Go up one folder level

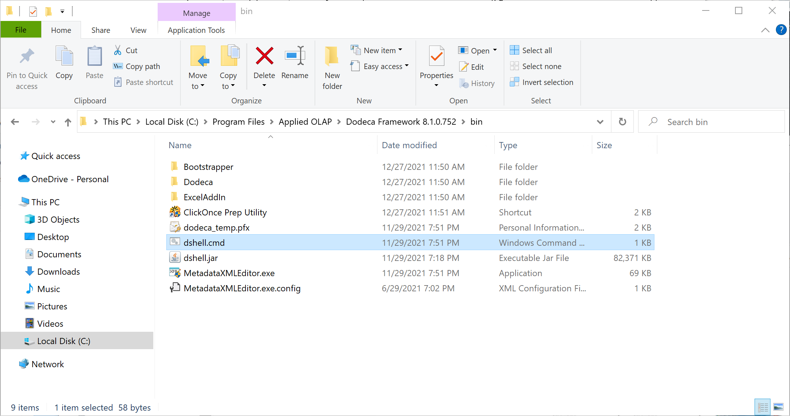coord(68,122)
